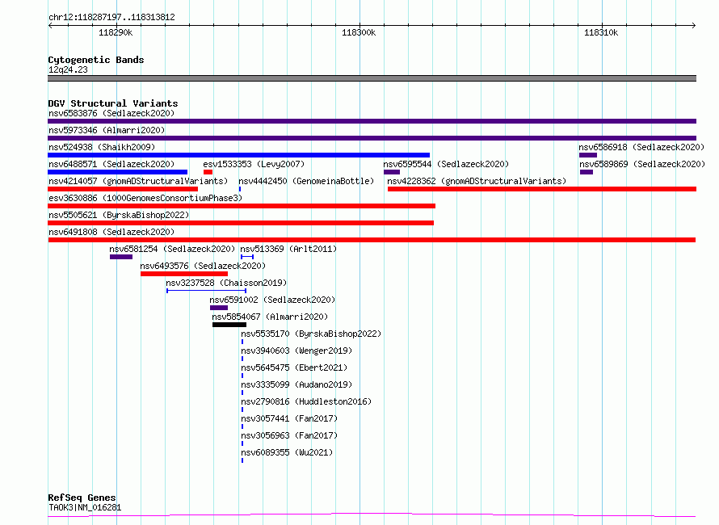Click nsv2790816 (Huddleston2016) label
Viewport: 719px width, 525px height.
(x=306, y=401)
